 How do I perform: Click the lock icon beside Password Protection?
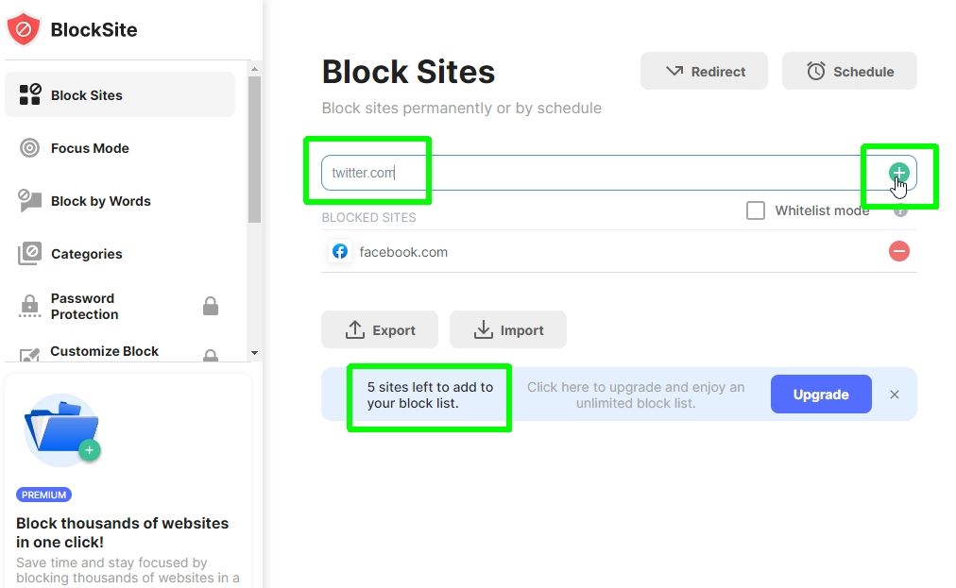pyautogui.click(x=211, y=306)
